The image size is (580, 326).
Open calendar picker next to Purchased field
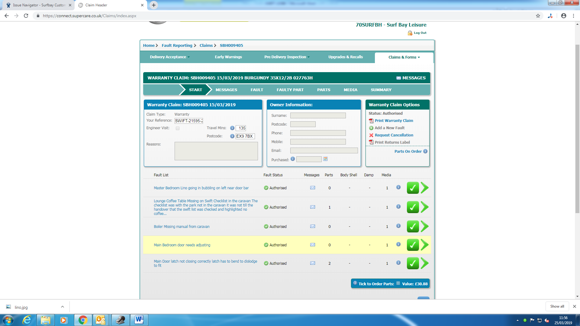[325, 159]
